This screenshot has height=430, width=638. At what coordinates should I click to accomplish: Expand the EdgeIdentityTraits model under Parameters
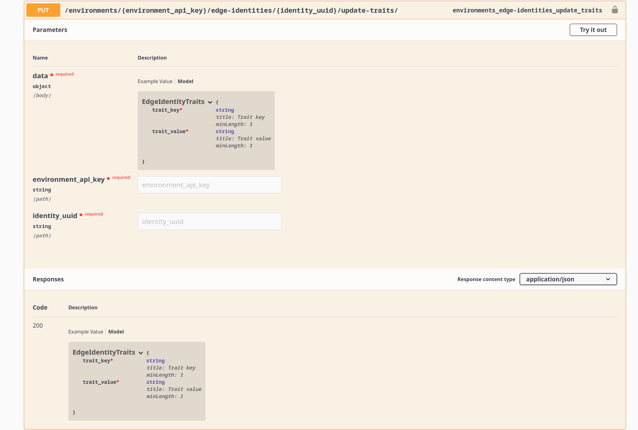point(210,102)
